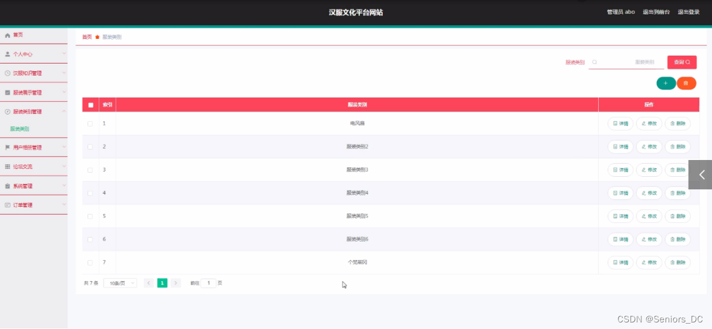Click the clipboard icon beside 系统管理
The image size is (712, 329).
click(x=7, y=186)
